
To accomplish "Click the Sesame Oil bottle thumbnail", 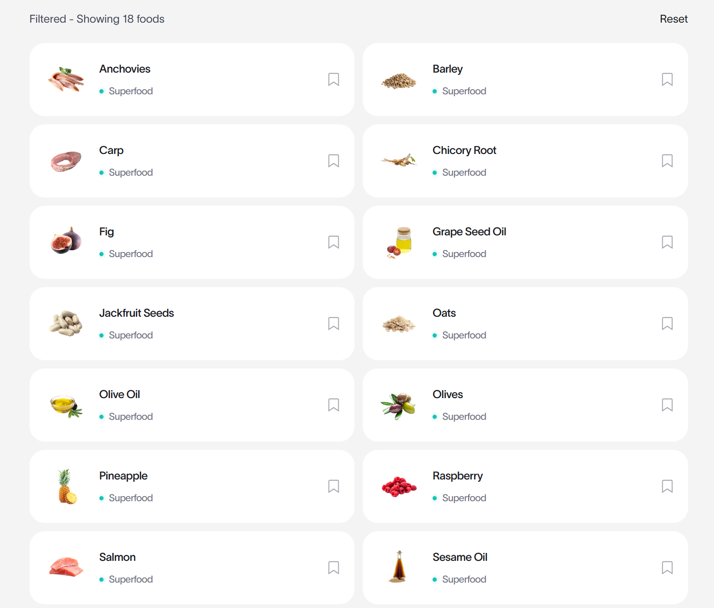I will pos(399,567).
